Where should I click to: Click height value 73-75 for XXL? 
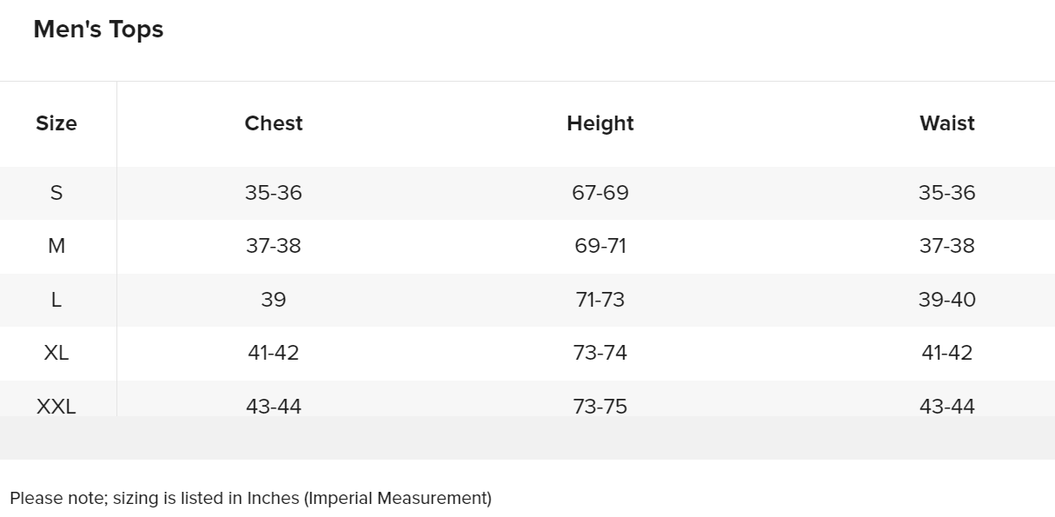(600, 406)
